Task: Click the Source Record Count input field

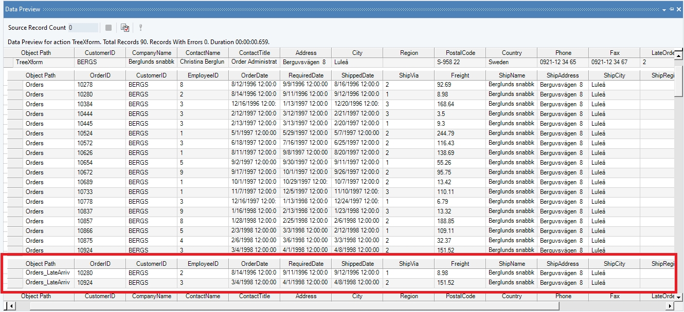Action: pyautogui.click(x=83, y=28)
